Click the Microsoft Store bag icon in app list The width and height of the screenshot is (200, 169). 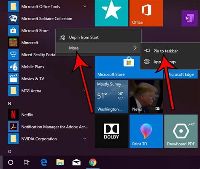[13, 30]
